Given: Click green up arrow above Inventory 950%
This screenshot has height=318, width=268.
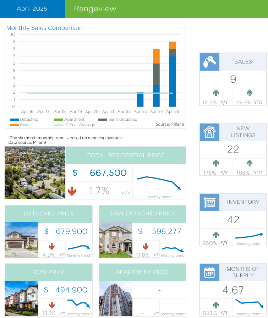Looking at the screenshot, I should 216,235.
